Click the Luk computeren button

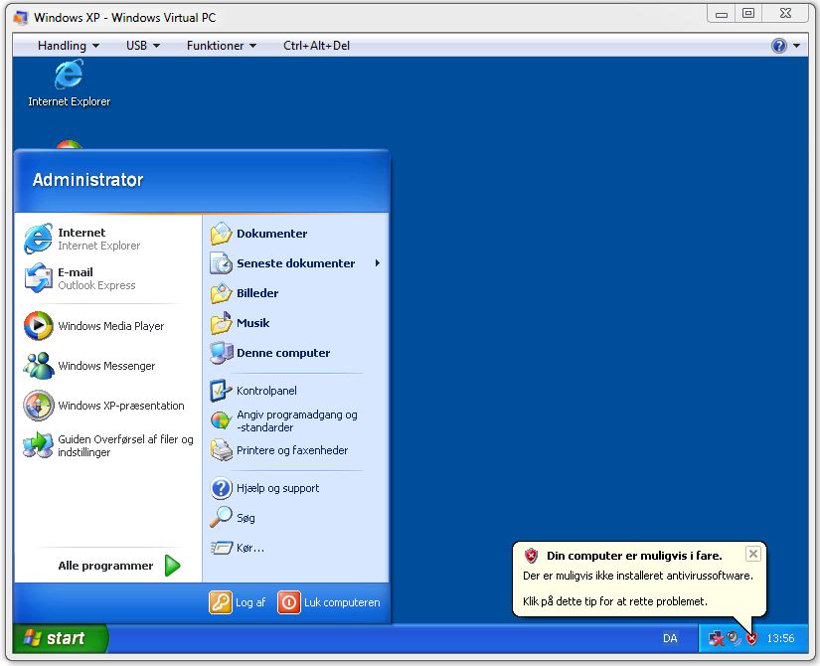(329, 602)
